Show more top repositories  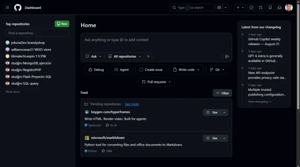[x=13, y=92]
